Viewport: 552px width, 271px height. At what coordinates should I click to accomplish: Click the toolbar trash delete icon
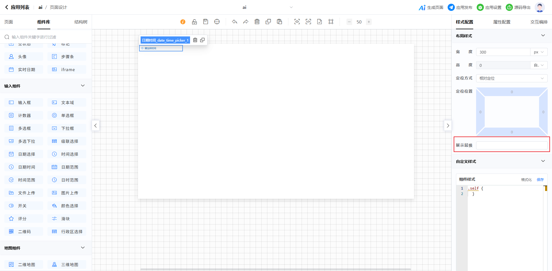click(257, 22)
